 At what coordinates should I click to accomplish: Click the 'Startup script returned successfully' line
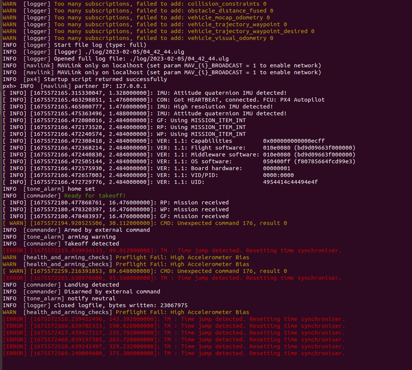tap(85, 79)
